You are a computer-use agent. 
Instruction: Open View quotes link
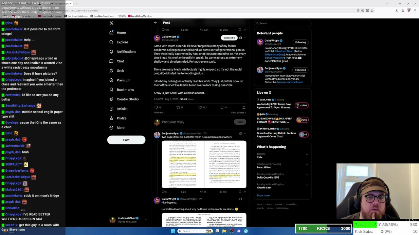click(x=238, y=113)
